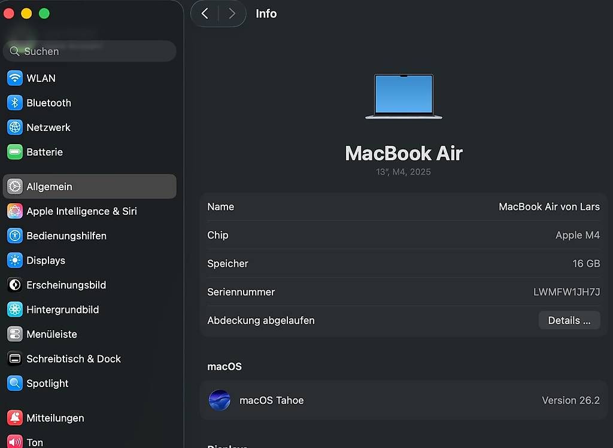Click the Speicher row label
613x448 pixels.
tap(227, 264)
